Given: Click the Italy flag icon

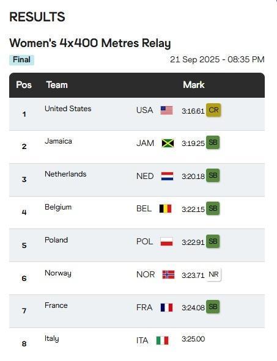Looking at the screenshot, I should tap(163, 340).
